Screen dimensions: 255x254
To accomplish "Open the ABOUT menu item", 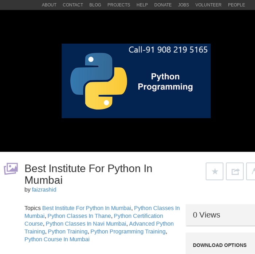I will point(49,5).
